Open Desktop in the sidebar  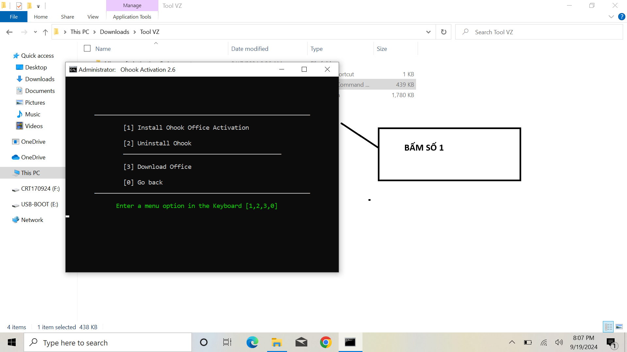pos(36,67)
